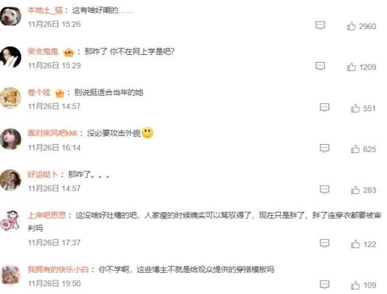Reply to the 17:37 comment
The height and width of the screenshot is (294, 387).
324,243
